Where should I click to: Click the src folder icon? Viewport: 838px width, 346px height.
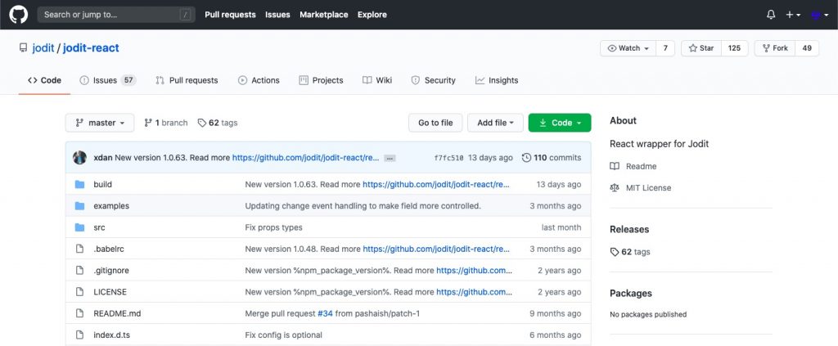[79, 227]
